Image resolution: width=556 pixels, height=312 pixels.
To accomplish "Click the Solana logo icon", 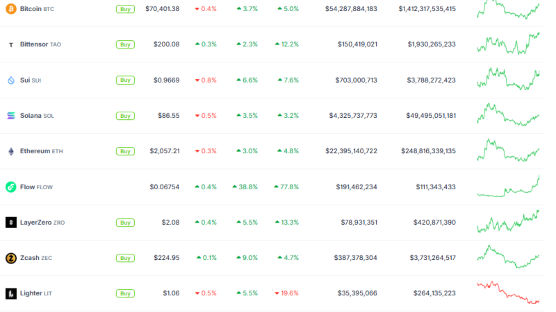I will point(11,116).
